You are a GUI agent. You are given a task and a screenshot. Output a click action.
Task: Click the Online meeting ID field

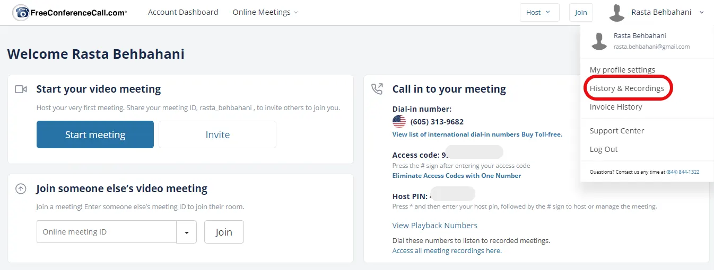(x=106, y=232)
